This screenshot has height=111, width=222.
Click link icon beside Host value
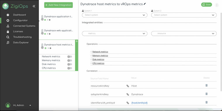(x=128, y=86)
